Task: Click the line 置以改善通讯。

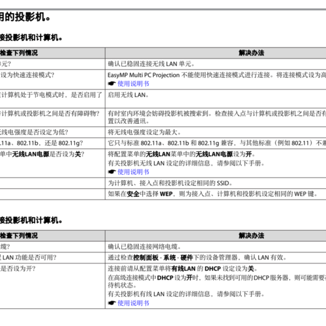Action: (x=128, y=121)
